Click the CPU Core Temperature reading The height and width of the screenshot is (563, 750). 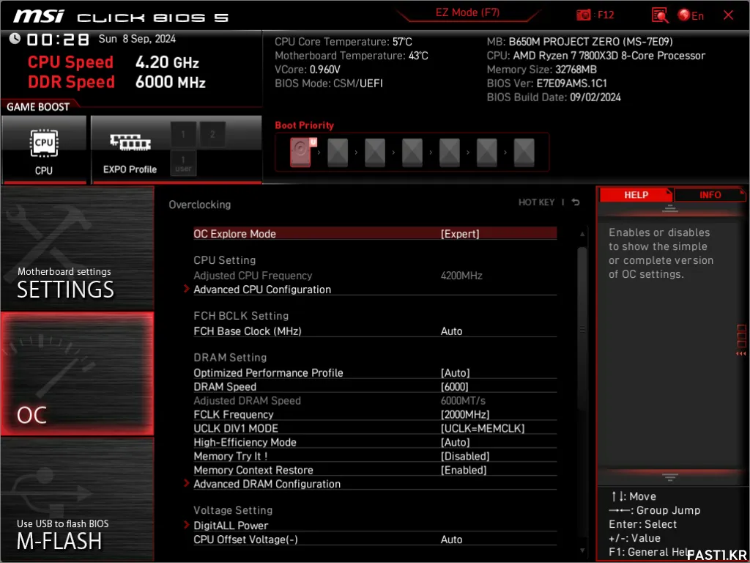pos(343,42)
